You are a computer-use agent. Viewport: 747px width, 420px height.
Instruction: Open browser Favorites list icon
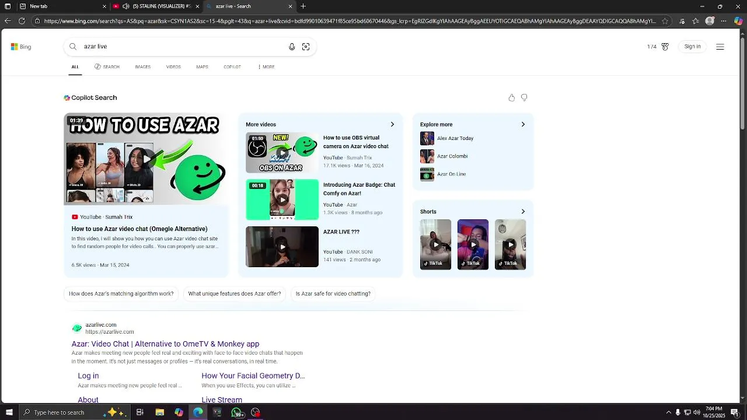tap(696, 21)
